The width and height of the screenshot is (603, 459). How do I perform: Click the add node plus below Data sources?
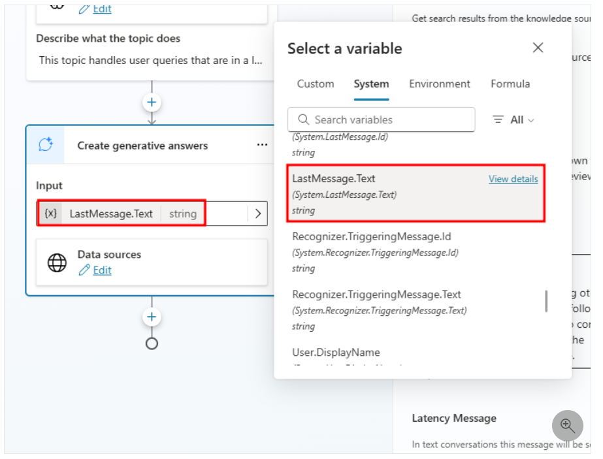click(x=152, y=317)
